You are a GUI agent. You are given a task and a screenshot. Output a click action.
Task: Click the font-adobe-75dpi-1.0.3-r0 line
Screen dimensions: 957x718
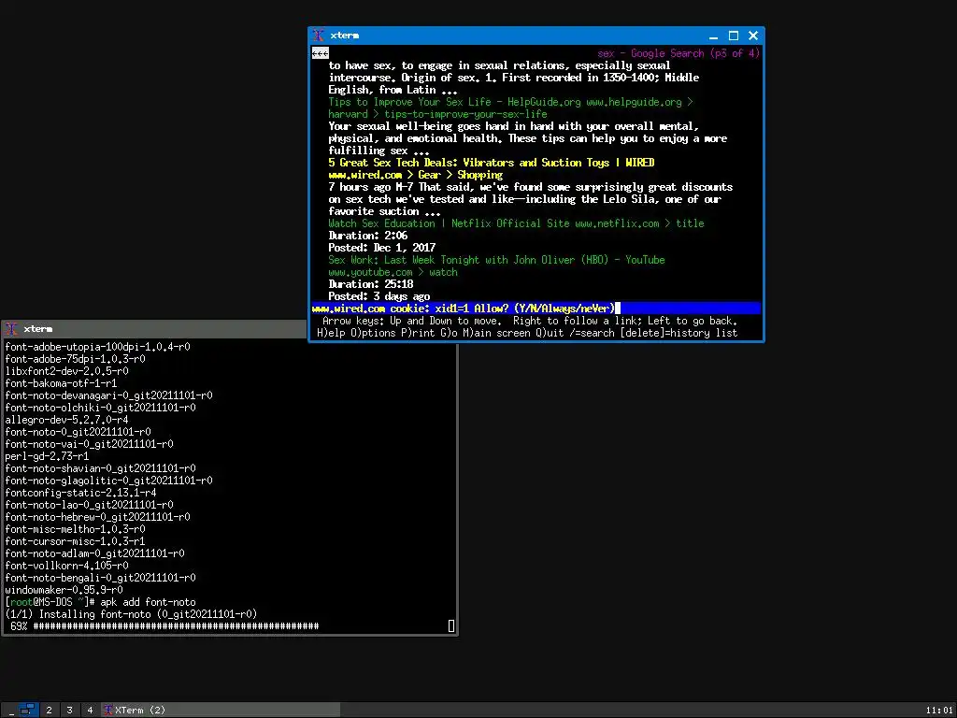click(75, 359)
